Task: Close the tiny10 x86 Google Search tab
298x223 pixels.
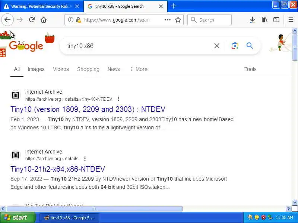Action: (x=161, y=6)
